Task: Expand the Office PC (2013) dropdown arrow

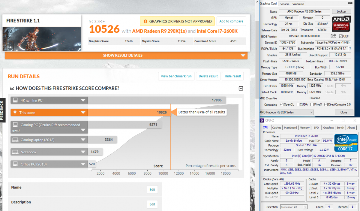Action: [x=83, y=164]
